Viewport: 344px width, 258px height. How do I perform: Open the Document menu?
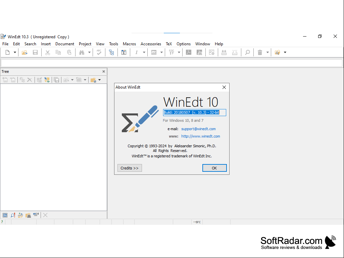click(x=65, y=44)
